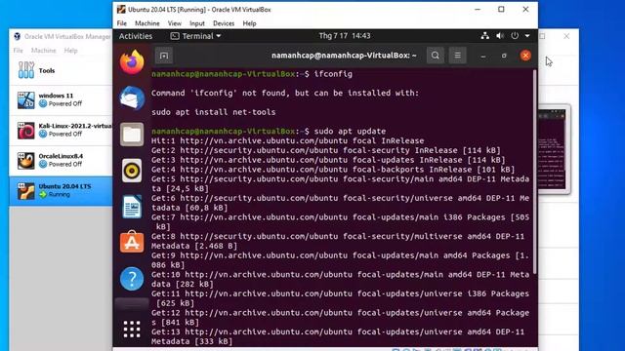Screen dimensions: 625x351
Task: Click the terminal vertical scrollbar
Action: point(534,172)
